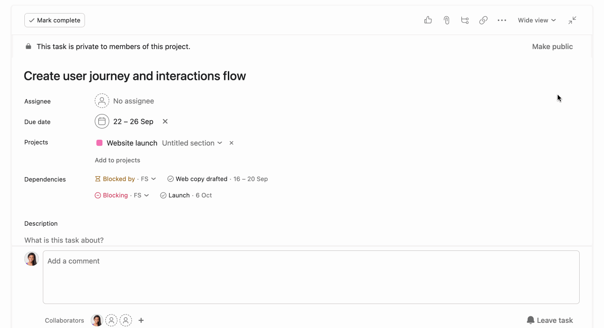Viewport: 604px width, 328px height.
Task: Copy the task link via the link icon
Action: pyautogui.click(x=483, y=20)
